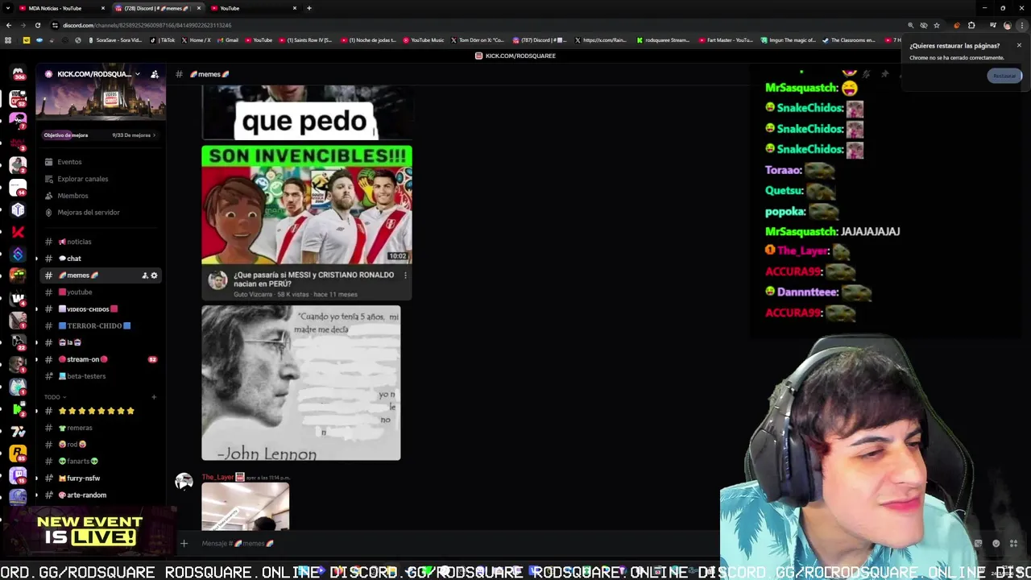This screenshot has height=580, width=1031.
Task: Expand the KICK.COM/RODSQUARE server dropdown
Action: point(138,74)
